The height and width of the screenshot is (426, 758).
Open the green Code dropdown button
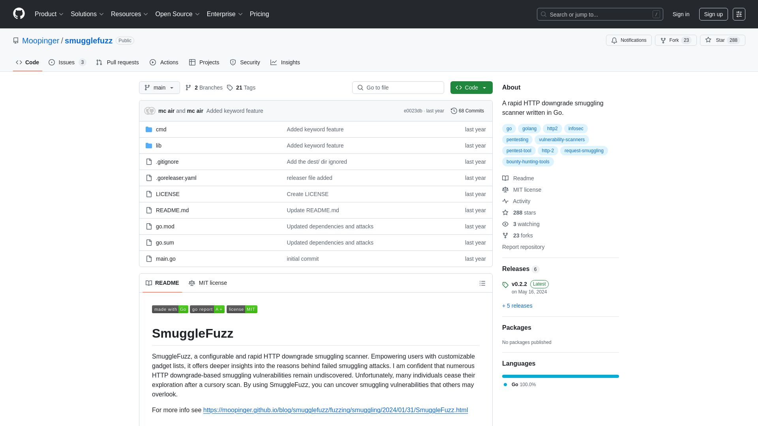pos(471,88)
